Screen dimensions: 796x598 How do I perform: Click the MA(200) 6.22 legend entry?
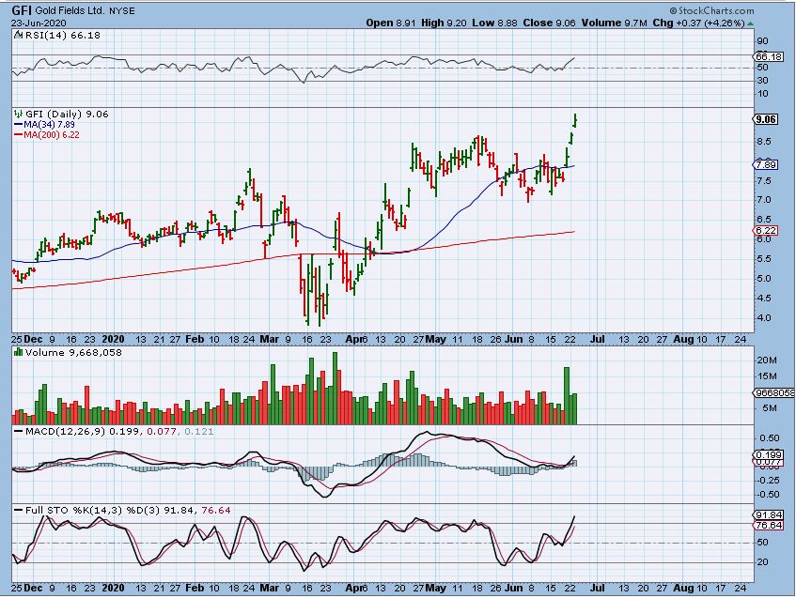(52, 135)
